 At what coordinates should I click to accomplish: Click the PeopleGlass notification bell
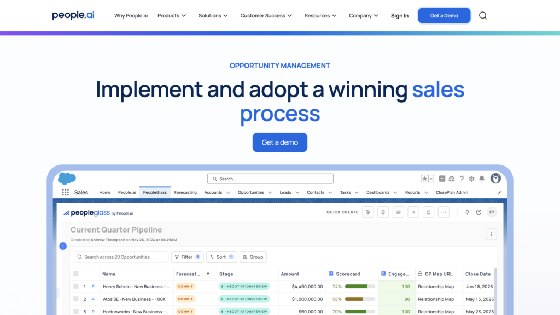[x=467, y=212]
